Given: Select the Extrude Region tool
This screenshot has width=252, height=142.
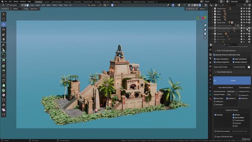Looking at the screenshot, I should [4, 61].
